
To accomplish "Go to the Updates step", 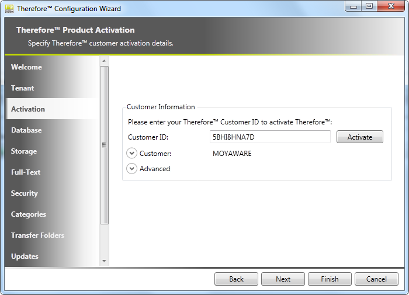I will pos(25,256).
